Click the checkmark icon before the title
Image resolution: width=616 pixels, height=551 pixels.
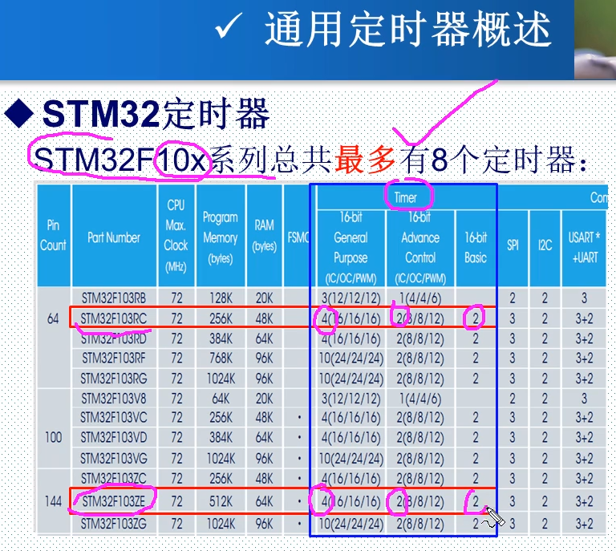click(229, 26)
